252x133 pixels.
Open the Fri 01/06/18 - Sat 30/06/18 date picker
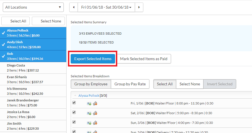106,7
